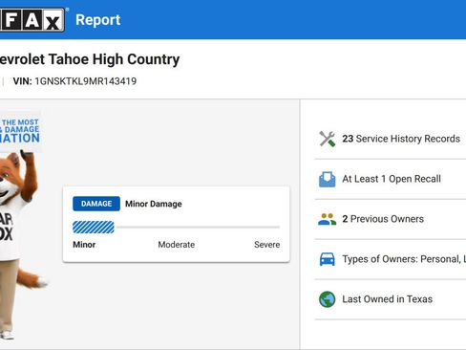Click the striped minor damage severity bar
The width and height of the screenshot is (466, 350).
point(94,228)
